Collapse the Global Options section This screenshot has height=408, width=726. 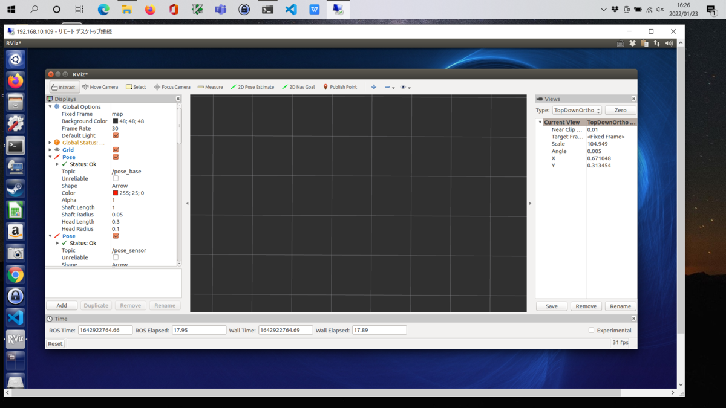point(50,107)
